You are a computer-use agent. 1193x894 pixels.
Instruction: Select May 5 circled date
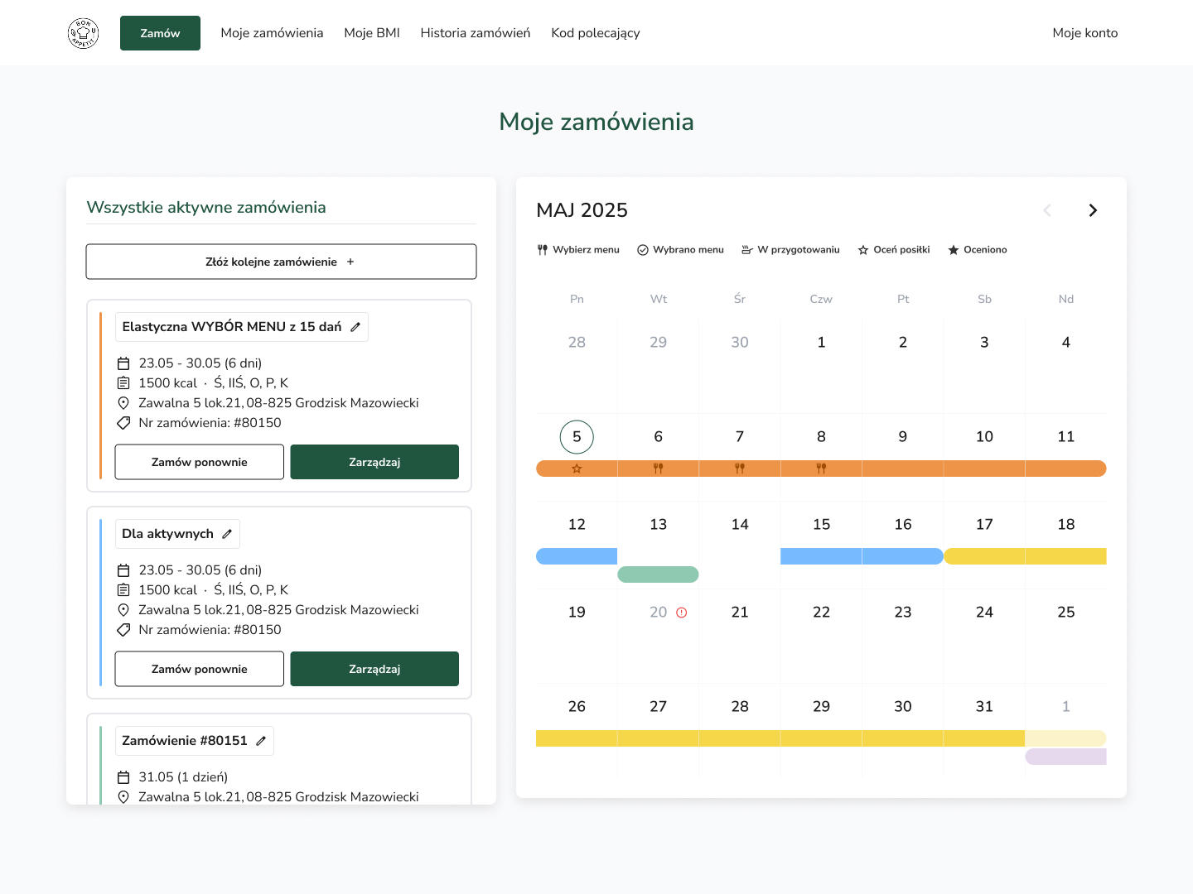click(x=577, y=437)
